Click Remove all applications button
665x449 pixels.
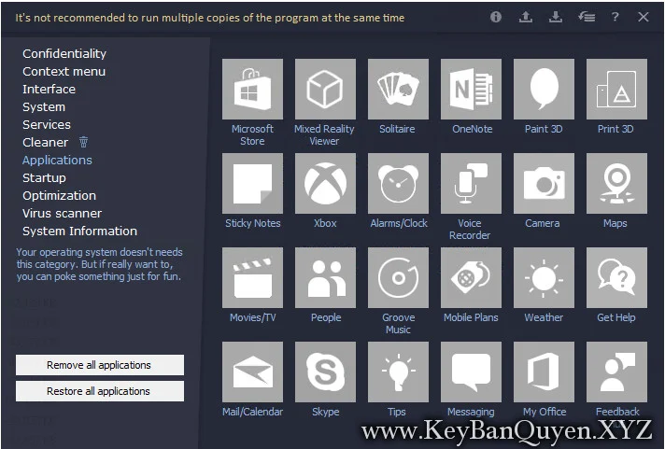(100, 365)
